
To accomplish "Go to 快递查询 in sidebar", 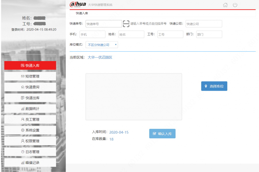I will (x=30, y=87).
